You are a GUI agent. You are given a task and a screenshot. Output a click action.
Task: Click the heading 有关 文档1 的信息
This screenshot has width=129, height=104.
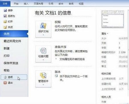pos(53,13)
